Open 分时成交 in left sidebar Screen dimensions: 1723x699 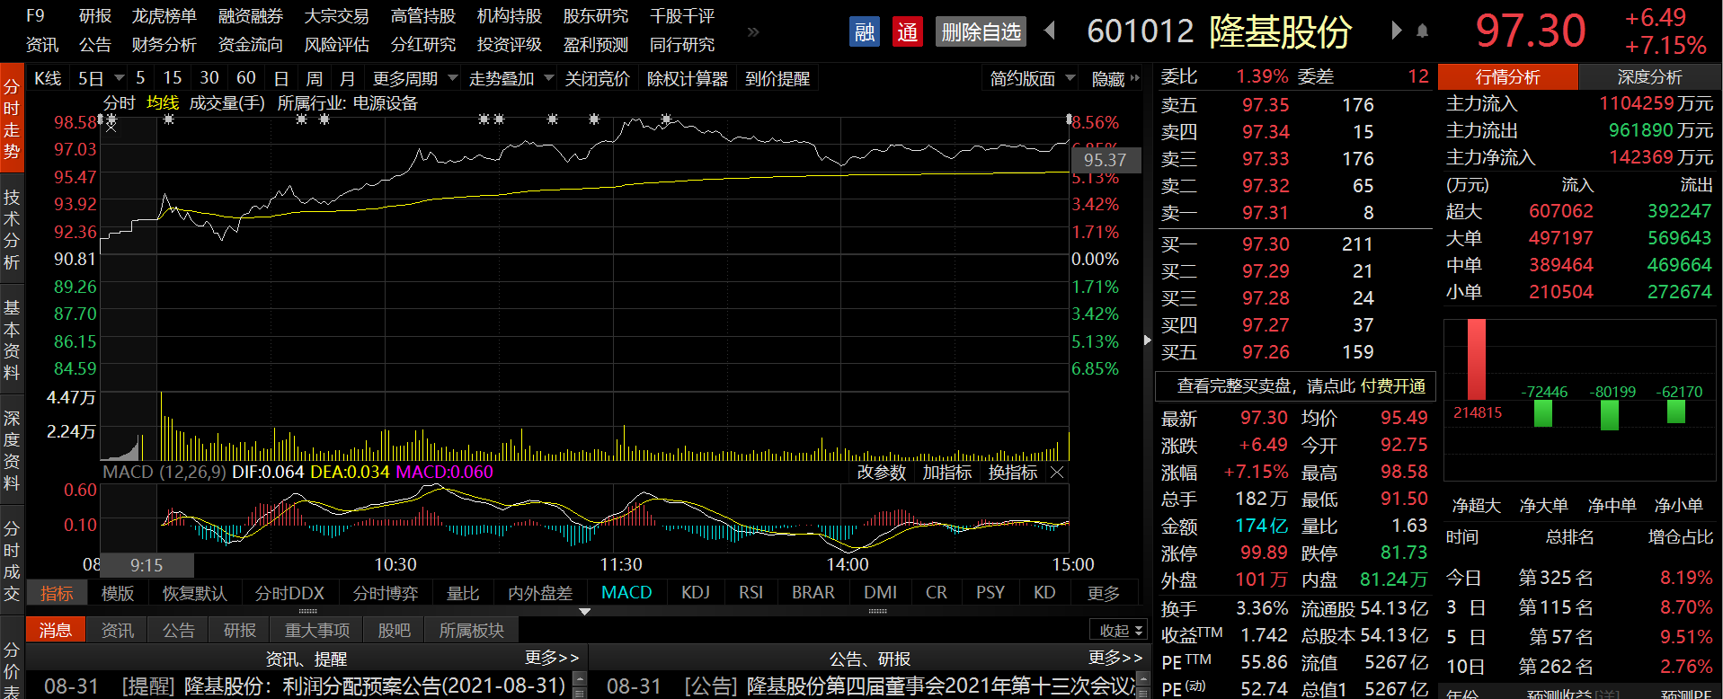click(12, 561)
